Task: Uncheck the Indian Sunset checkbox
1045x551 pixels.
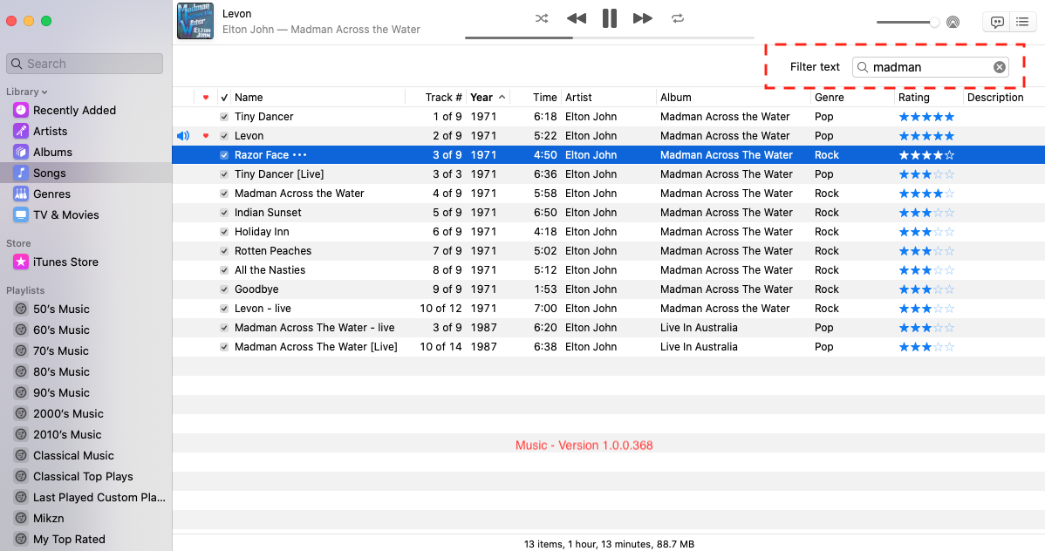Action: tap(224, 213)
